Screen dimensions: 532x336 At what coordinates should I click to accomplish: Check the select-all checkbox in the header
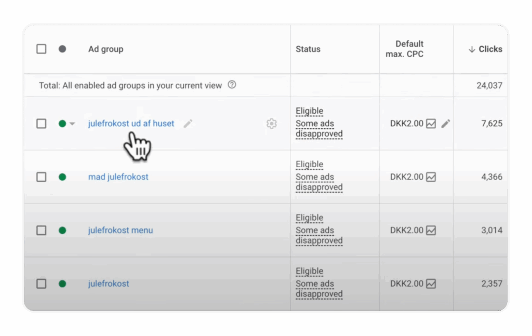click(x=41, y=49)
